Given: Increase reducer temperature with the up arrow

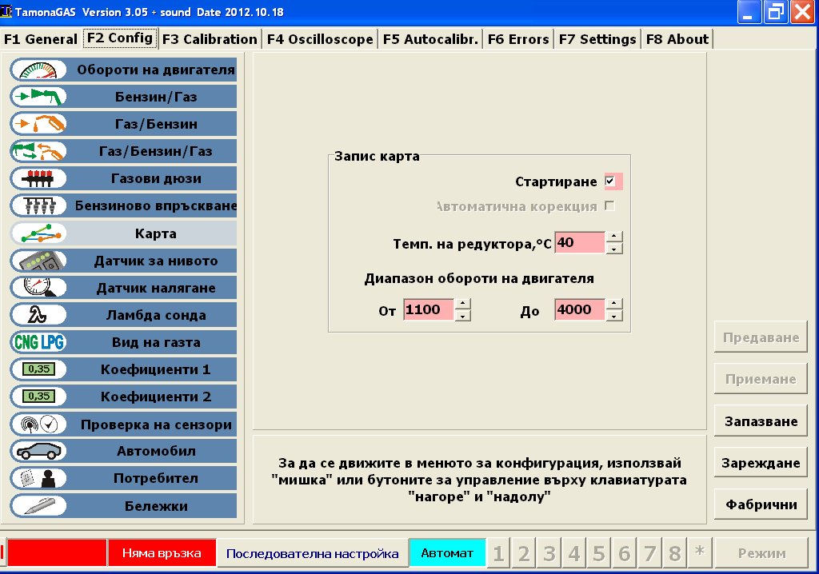Looking at the screenshot, I should [x=613, y=237].
